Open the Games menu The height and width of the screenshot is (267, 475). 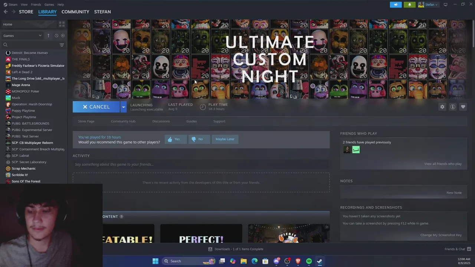click(x=49, y=4)
